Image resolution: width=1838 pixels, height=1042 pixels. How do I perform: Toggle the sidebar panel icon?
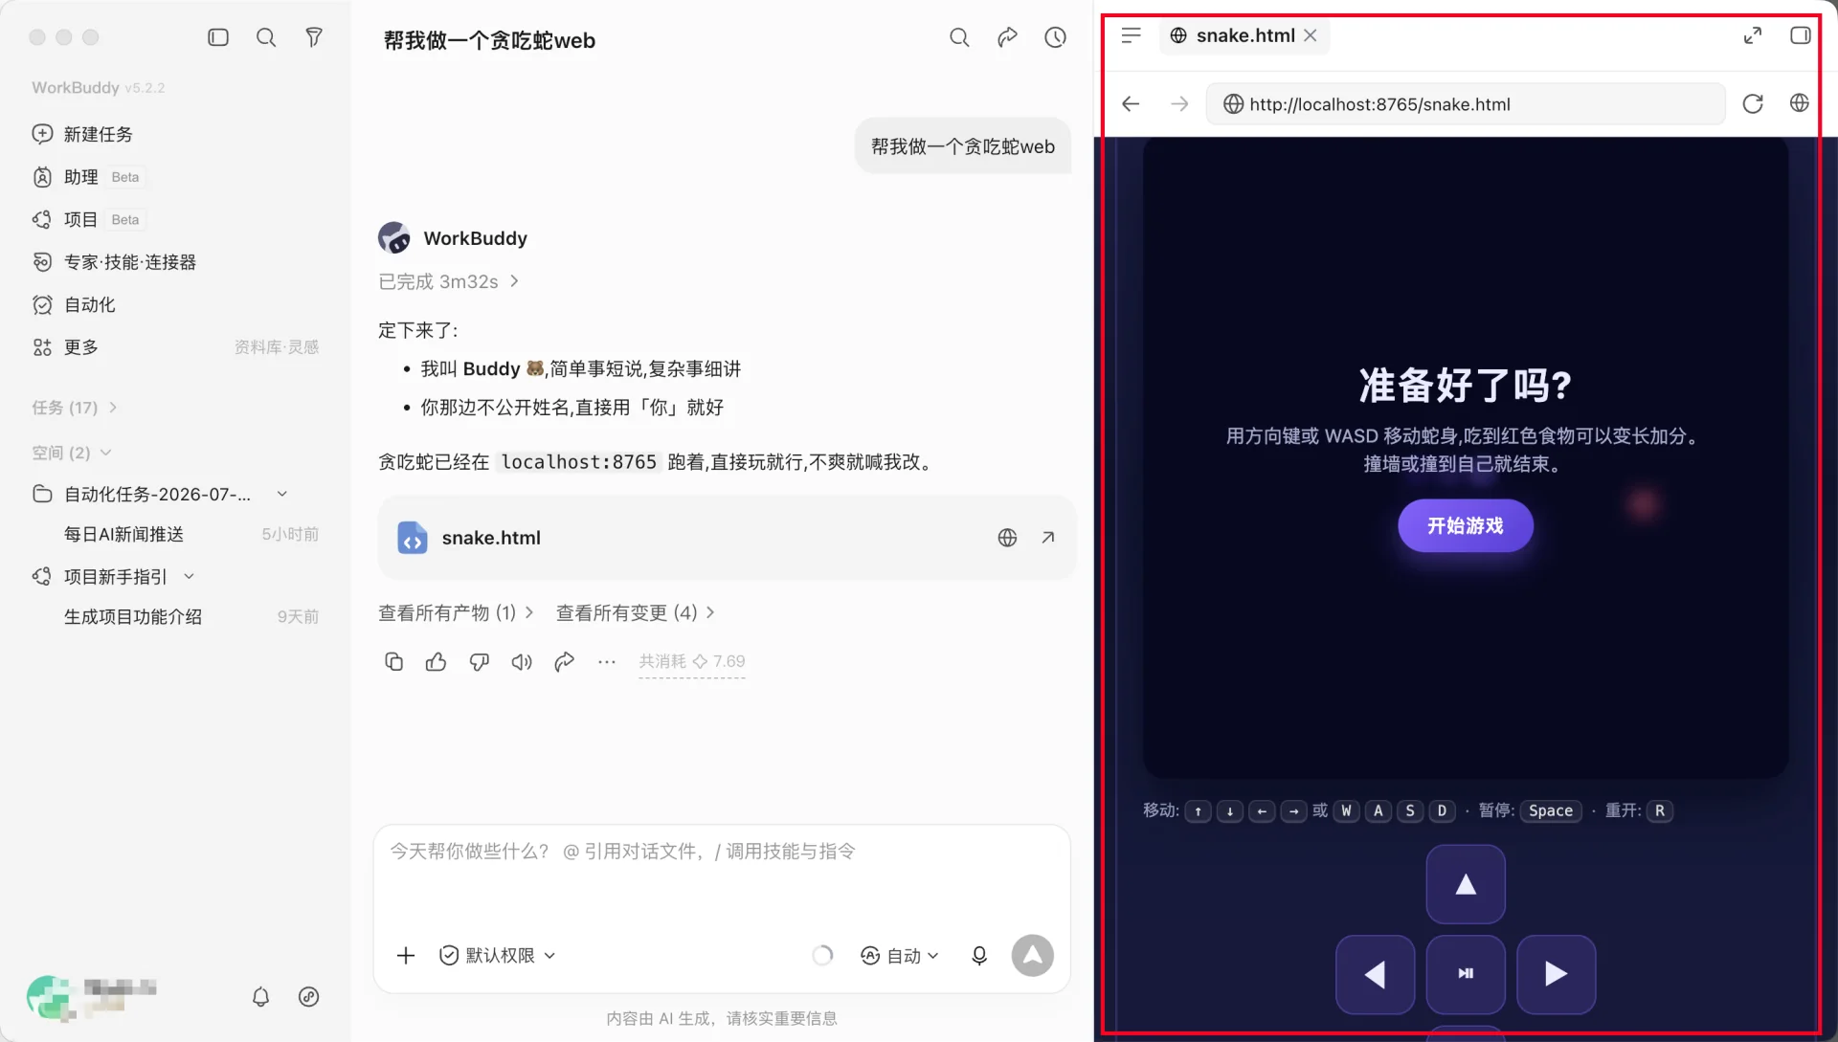pyautogui.click(x=218, y=37)
